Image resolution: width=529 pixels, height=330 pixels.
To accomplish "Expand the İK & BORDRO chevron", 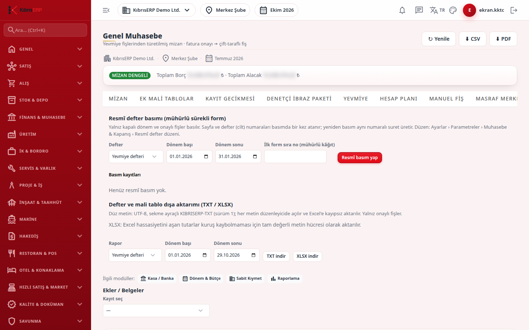I will (80, 151).
